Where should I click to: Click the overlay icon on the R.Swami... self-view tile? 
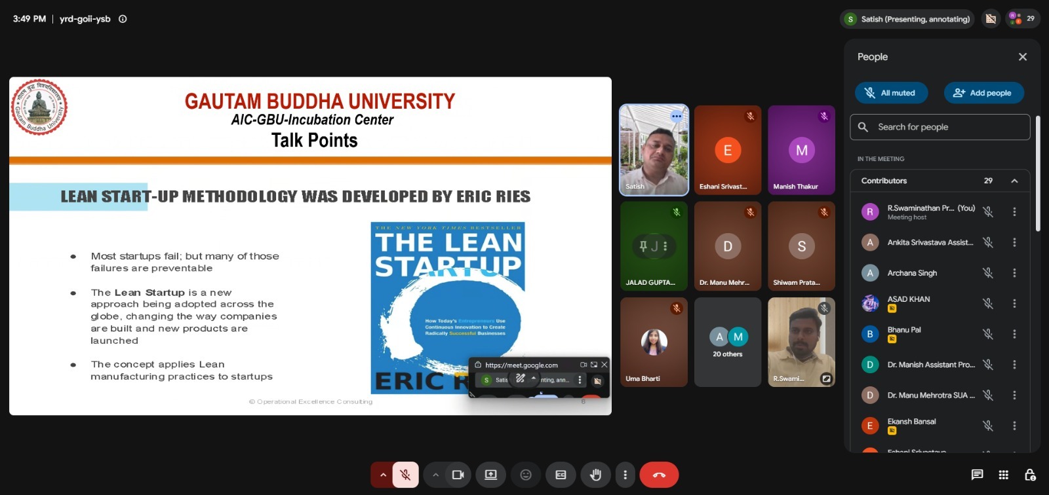click(x=826, y=378)
